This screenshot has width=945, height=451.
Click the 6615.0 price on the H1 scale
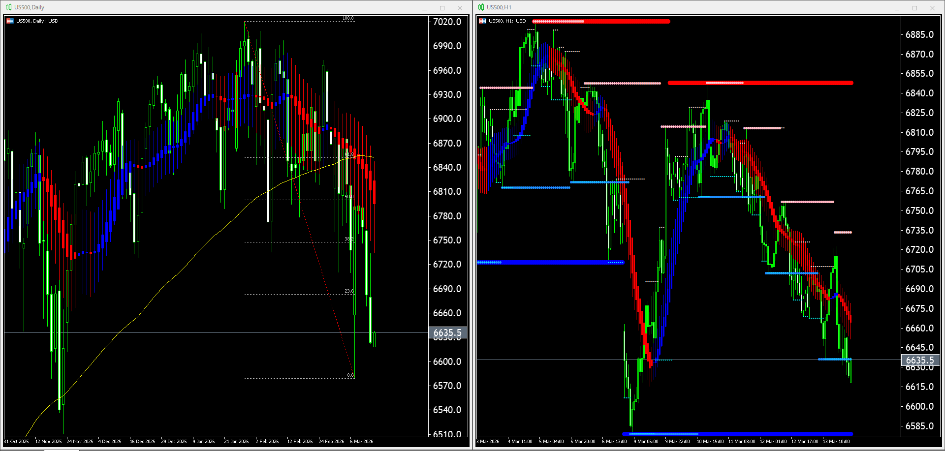[920, 387]
